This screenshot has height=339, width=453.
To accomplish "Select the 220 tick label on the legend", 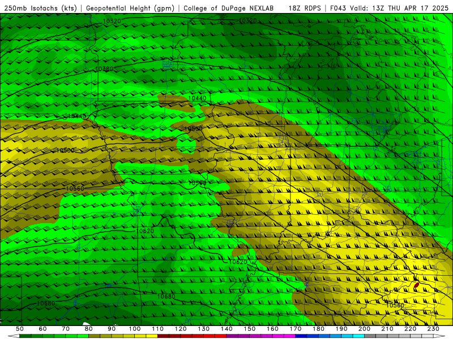I will tap(410, 329).
